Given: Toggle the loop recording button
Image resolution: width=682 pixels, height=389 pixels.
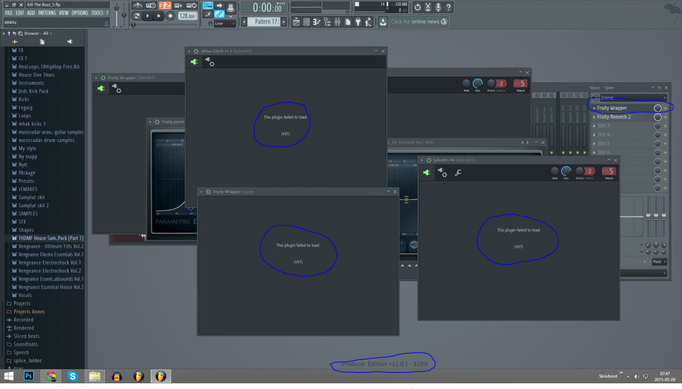Looking at the screenshot, I should (192, 6).
